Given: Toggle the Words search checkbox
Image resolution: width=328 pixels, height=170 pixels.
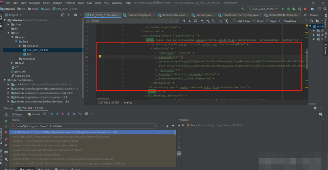Looking at the screenshot, I should 254,21.
